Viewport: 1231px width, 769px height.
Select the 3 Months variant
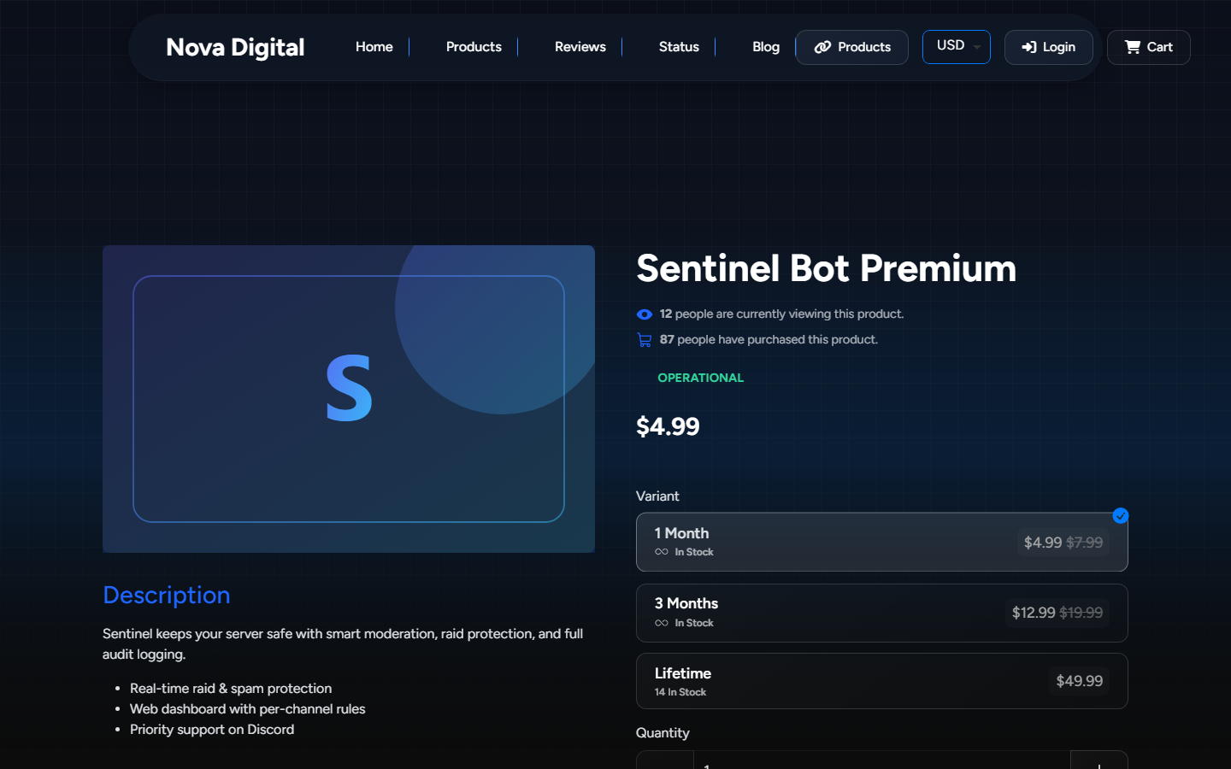click(x=882, y=613)
